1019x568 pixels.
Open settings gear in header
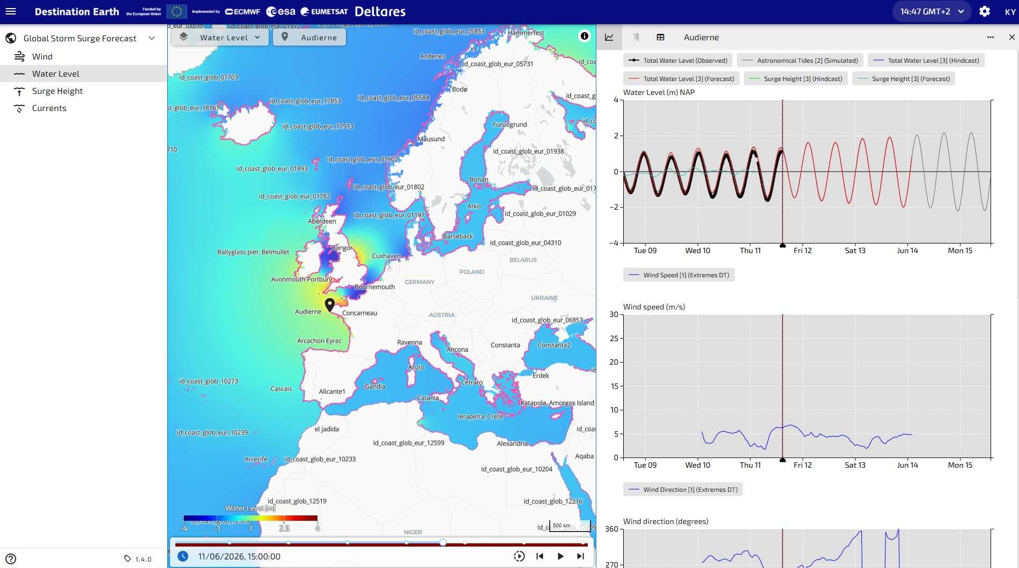(x=985, y=11)
